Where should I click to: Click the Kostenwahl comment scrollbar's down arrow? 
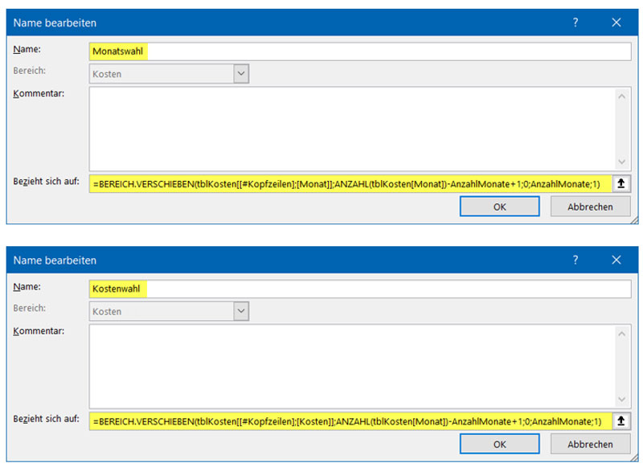pyautogui.click(x=622, y=399)
